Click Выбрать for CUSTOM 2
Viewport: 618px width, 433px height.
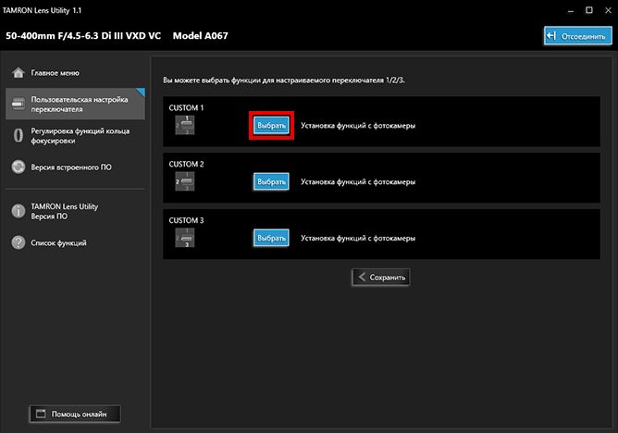click(271, 181)
